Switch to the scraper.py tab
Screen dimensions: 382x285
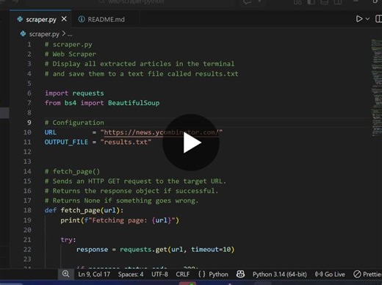tap(40, 19)
